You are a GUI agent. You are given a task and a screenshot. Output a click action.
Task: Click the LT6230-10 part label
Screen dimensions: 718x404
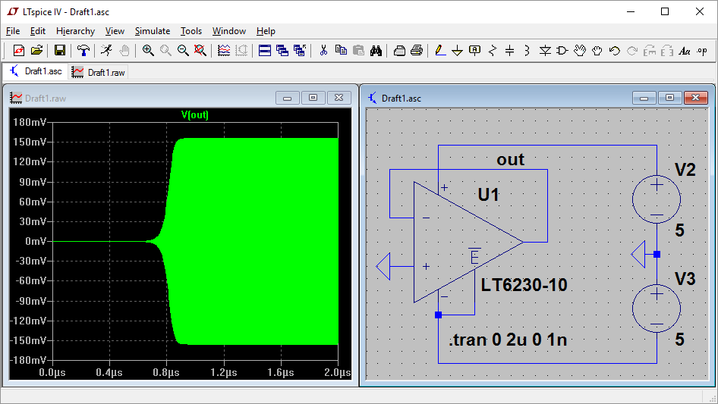click(524, 285)
